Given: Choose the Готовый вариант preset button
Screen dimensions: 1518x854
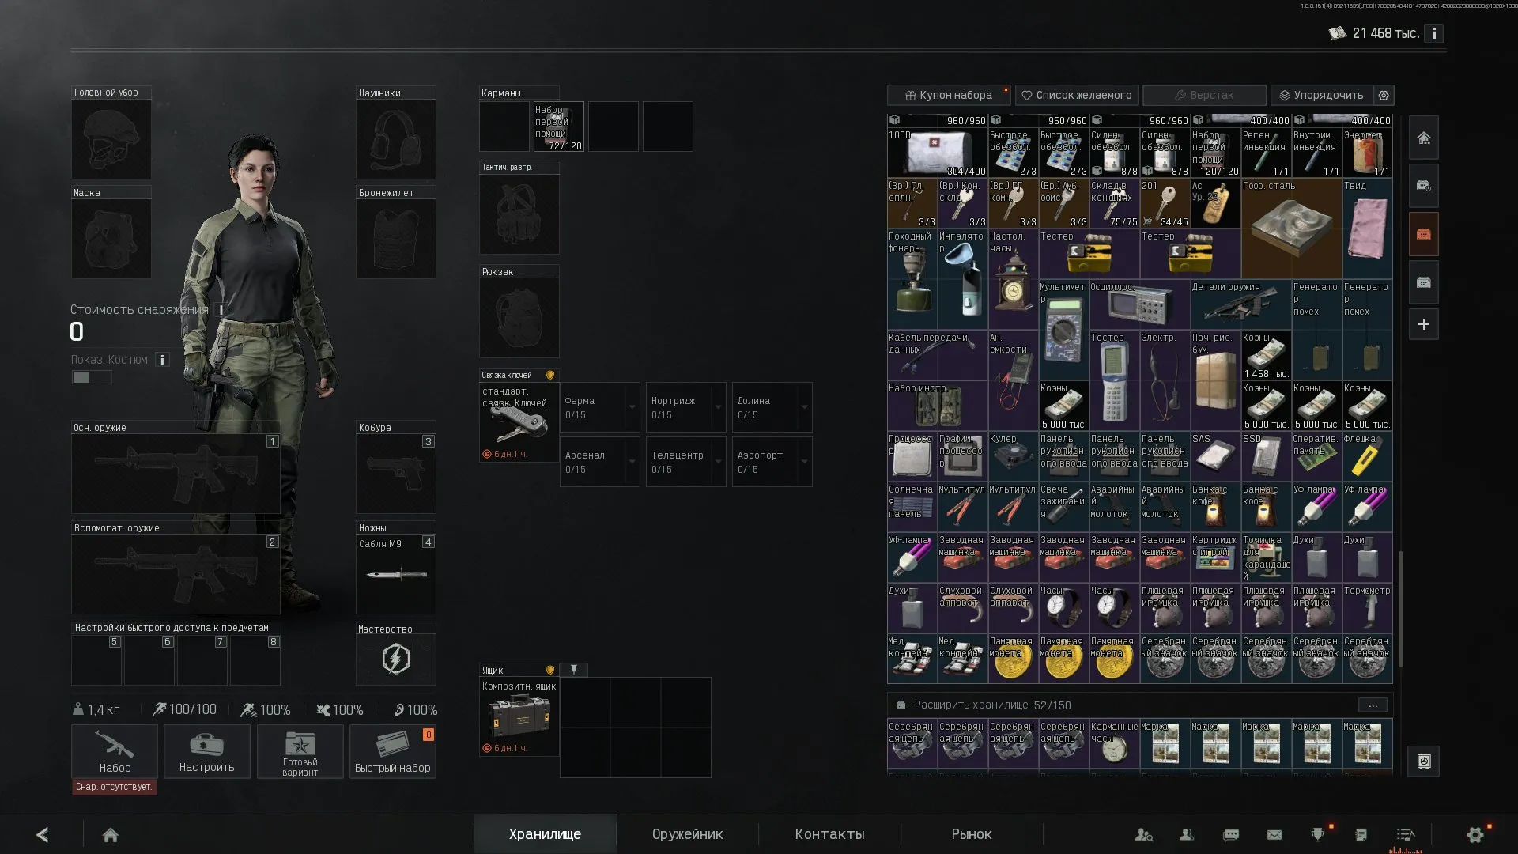Looking at the screenshot, I should point(300,751).
